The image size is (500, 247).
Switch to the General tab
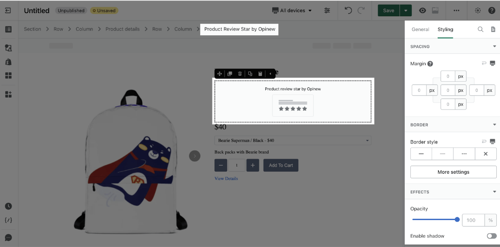420,29
